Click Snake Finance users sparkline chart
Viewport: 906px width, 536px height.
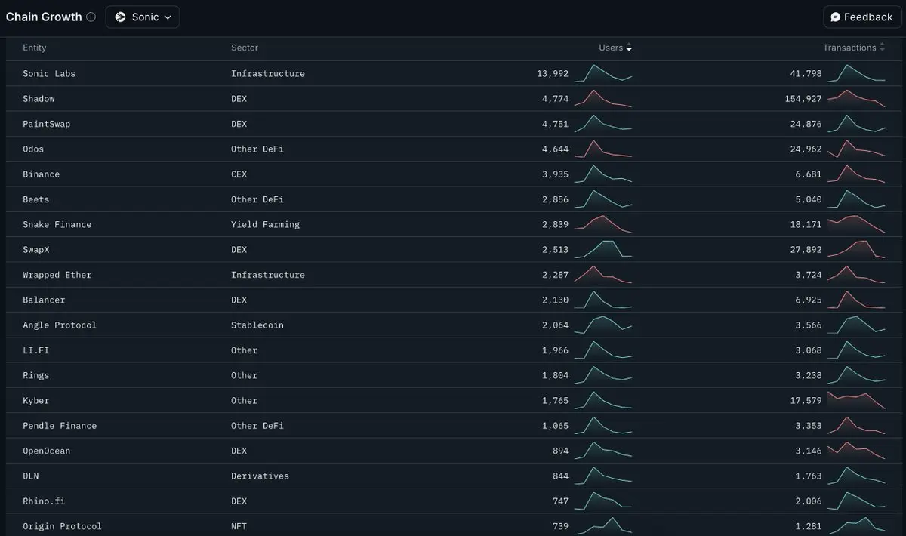pos(603,224)
